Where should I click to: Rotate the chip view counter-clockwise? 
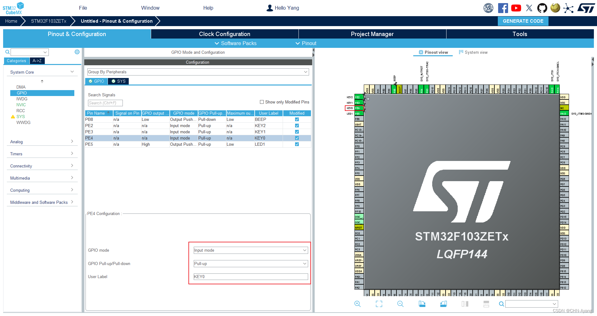(x=443, y=304)
